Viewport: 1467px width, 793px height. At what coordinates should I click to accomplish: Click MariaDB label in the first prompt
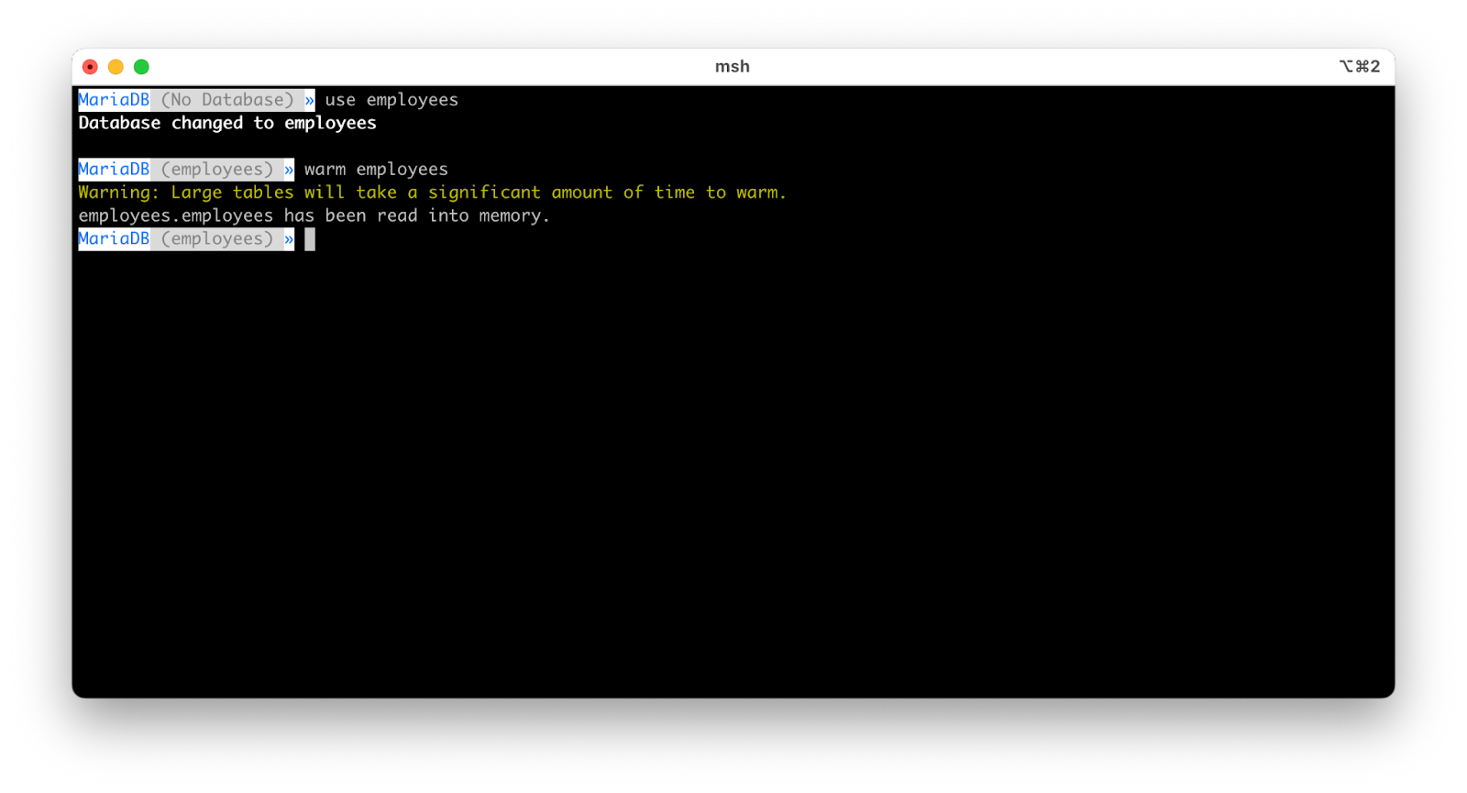pos(114,100)
